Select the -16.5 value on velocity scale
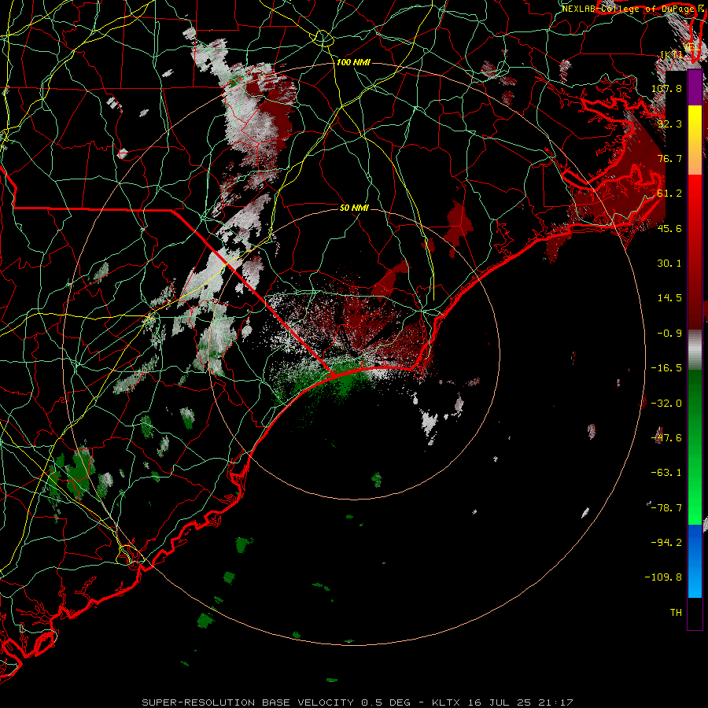Viewport: 708px width, 708px height. (666, 368)
